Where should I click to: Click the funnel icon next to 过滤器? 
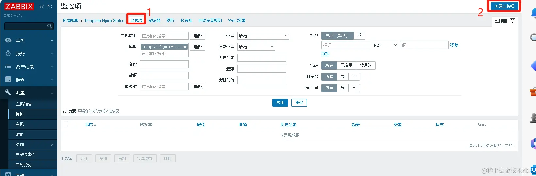(512, 21)
